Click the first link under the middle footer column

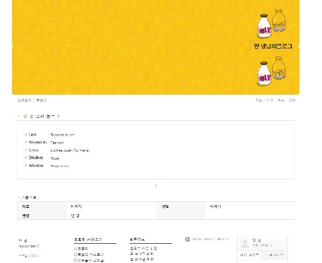143,248
